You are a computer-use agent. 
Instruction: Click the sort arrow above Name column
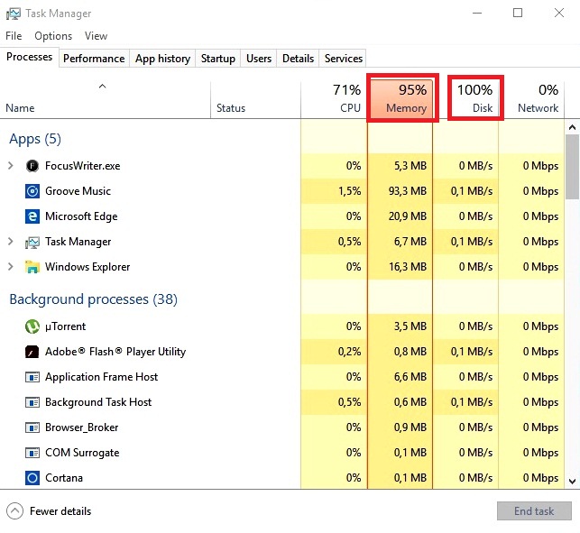103,87
